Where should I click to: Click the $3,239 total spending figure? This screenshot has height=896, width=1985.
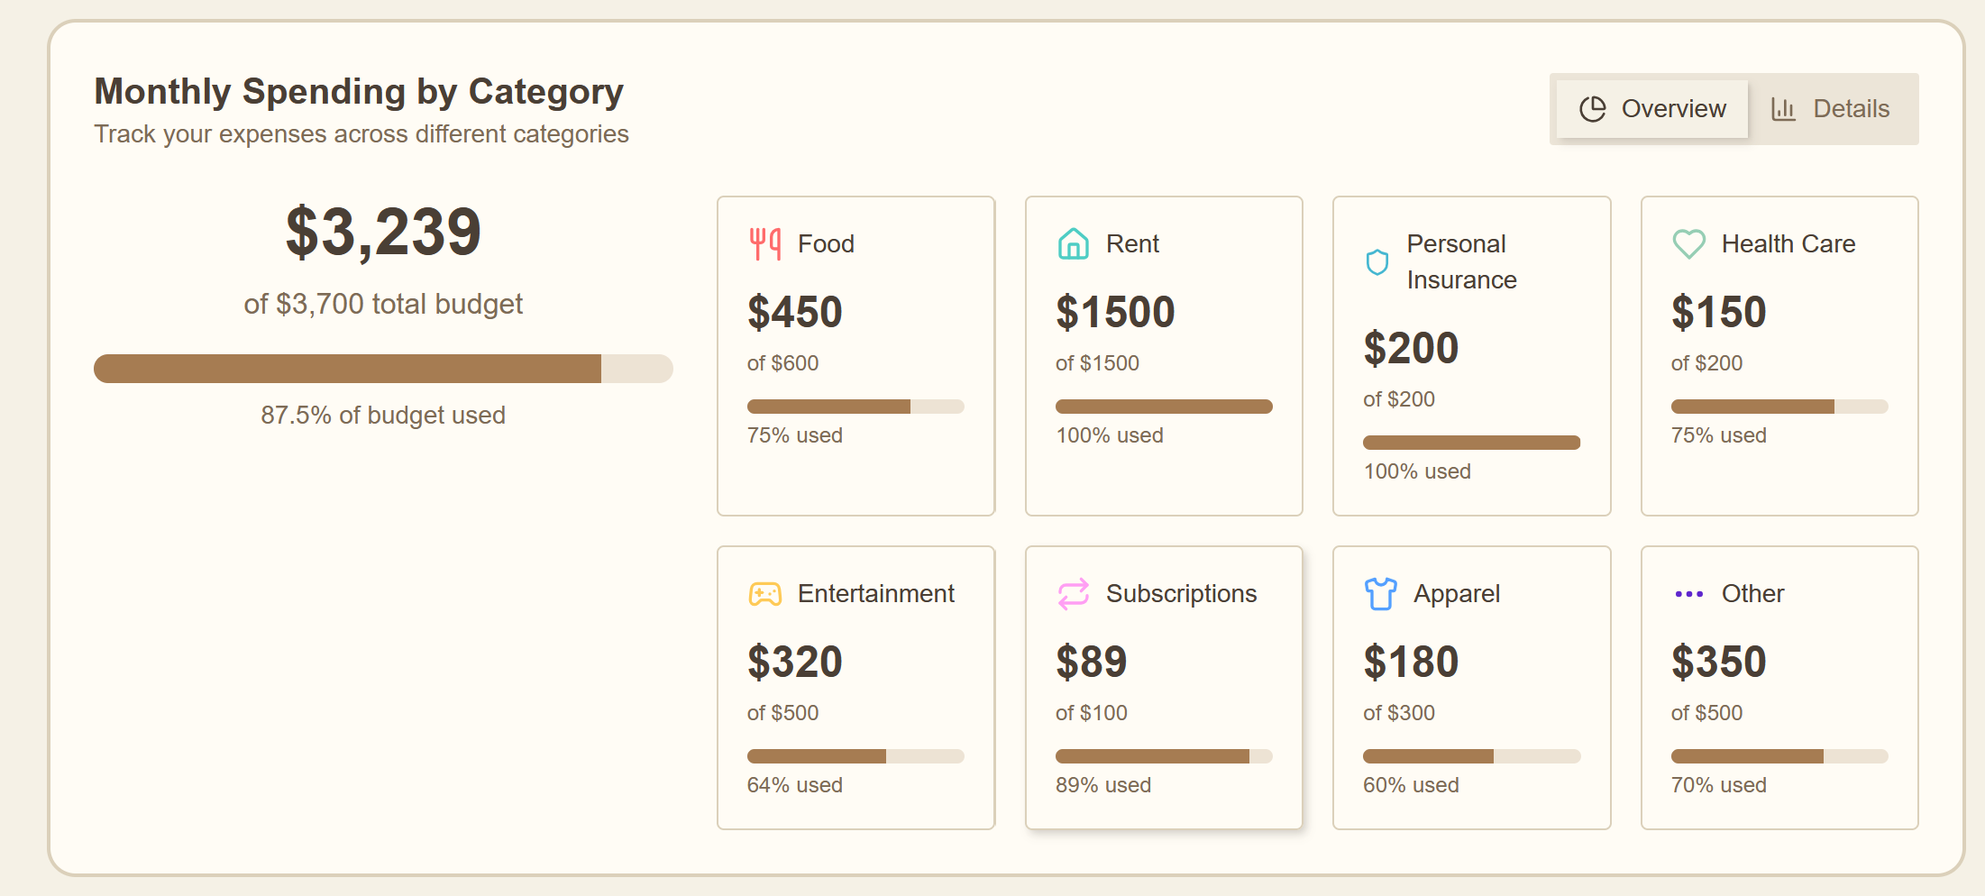click(x=383, y=233)
